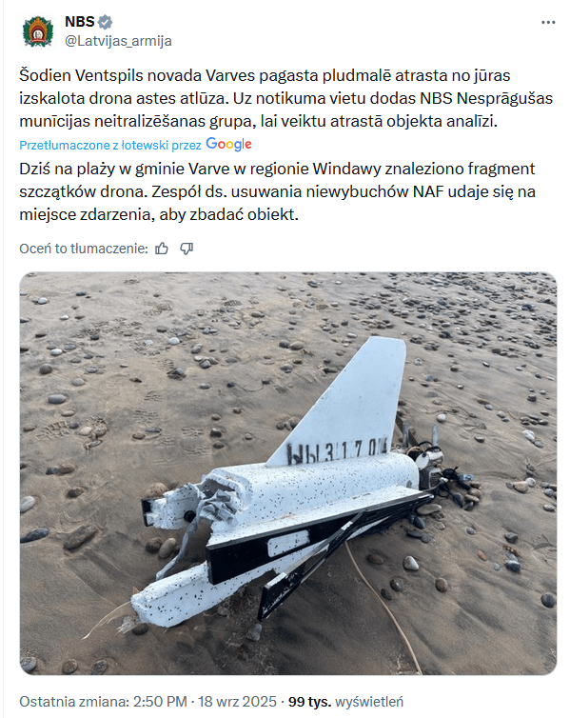Click the date 18 wrz 2025
Image resolution: width=570 pixels, height=718 pixels.
[237, 702]
